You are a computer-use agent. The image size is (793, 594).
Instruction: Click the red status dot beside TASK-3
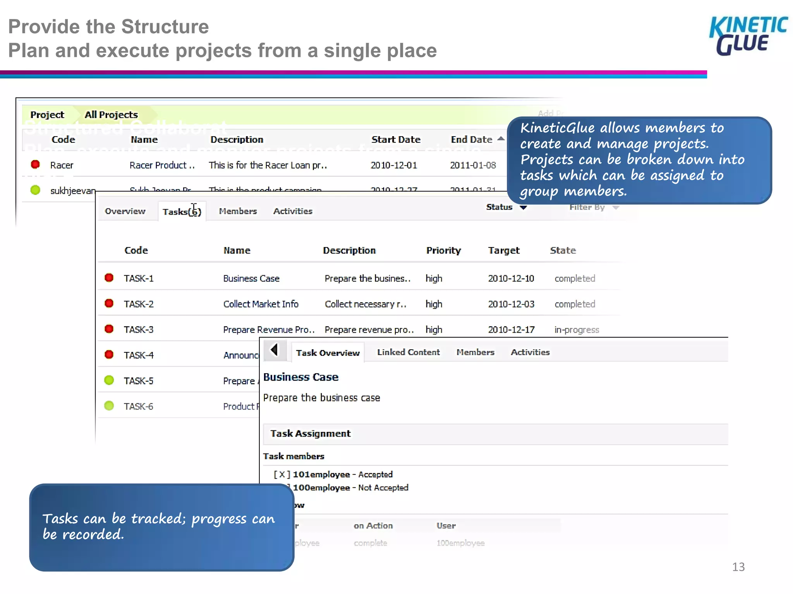point(109,329)
